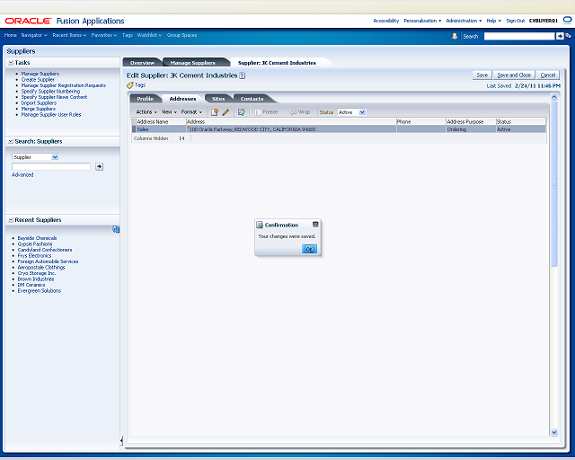Open recent supplier Frys Electronics
Image resolution: width=575 pixels, height=460 pixels.
(34, 256)
